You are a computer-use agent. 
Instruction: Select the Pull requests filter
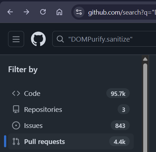(x=71, y=141)
